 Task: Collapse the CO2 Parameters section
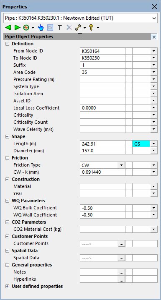(7, 222)
